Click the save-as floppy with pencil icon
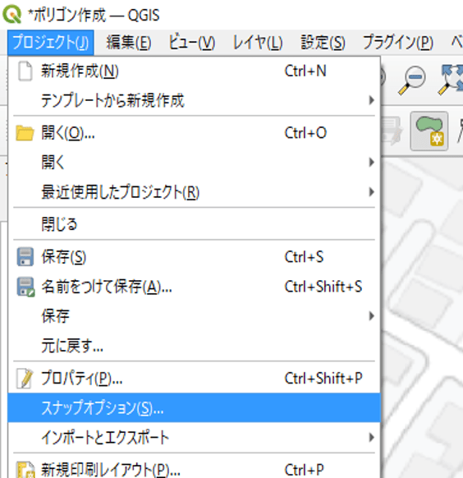The image size is (463, 478). (25, 287)
